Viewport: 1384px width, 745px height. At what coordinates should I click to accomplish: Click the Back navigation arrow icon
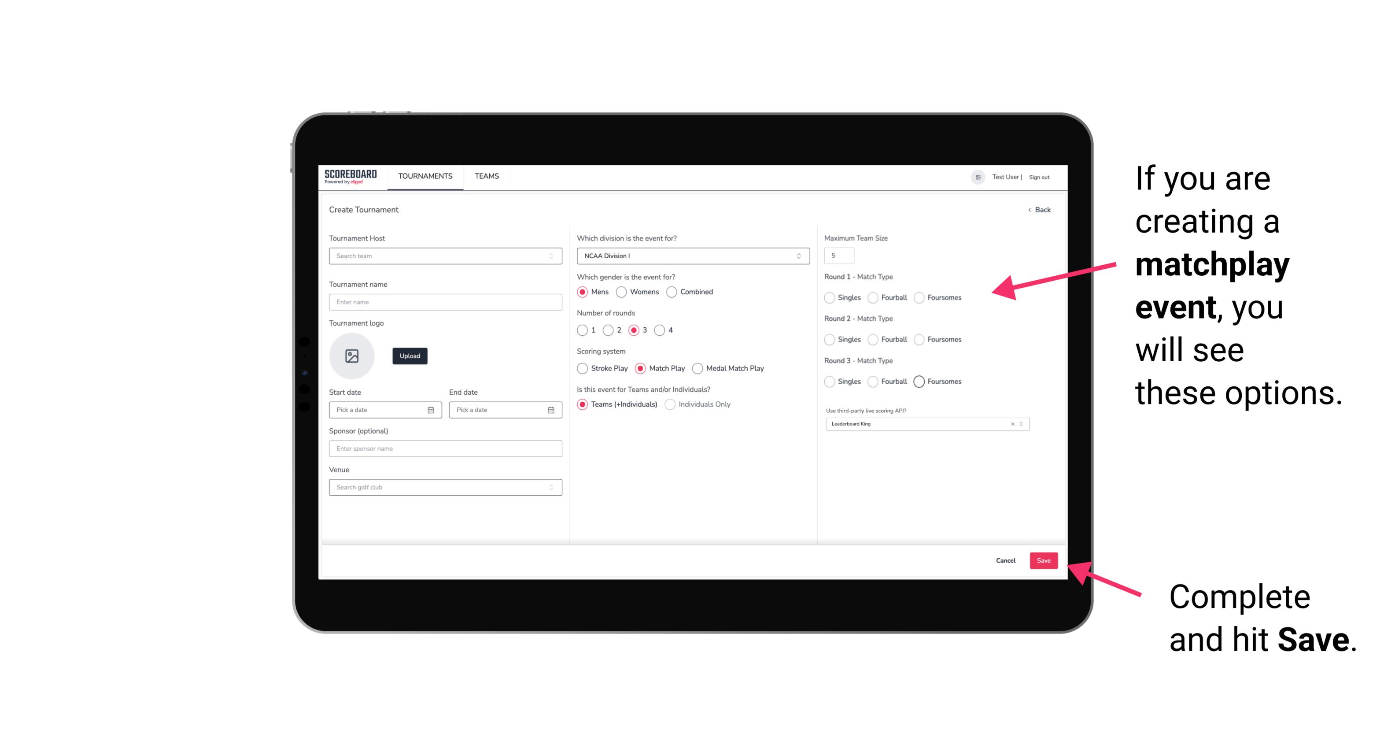tap(1027, 209)
